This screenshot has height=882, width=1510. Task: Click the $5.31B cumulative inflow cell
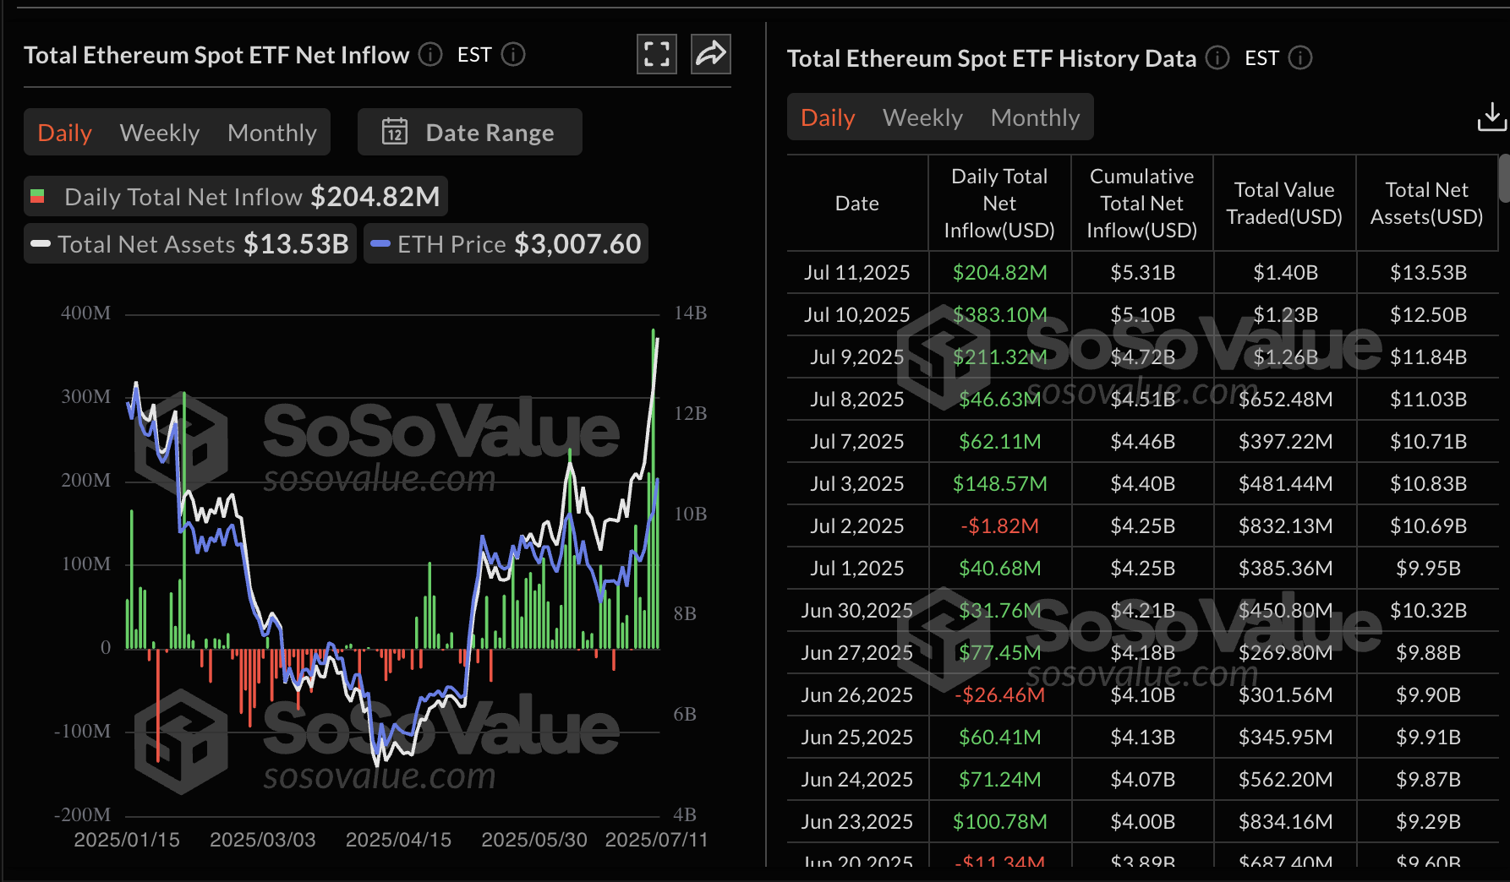tap(1143, 272)
